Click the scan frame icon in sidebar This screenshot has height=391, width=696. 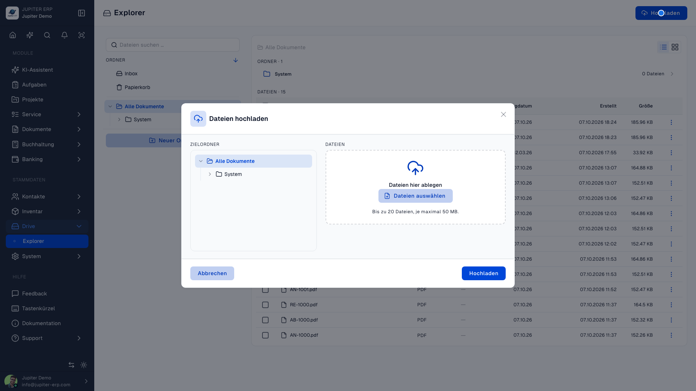(x=82, y=35)
